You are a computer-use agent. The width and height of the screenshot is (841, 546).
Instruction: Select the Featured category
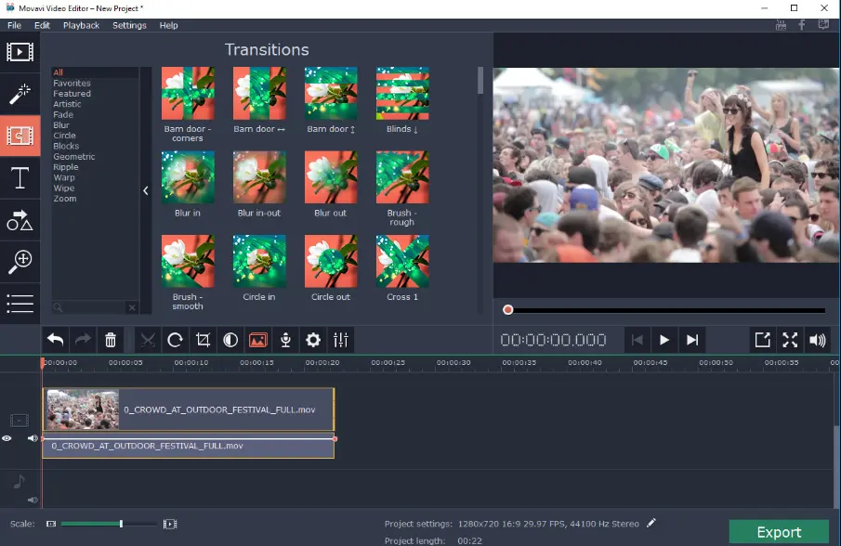click(72, 93)
